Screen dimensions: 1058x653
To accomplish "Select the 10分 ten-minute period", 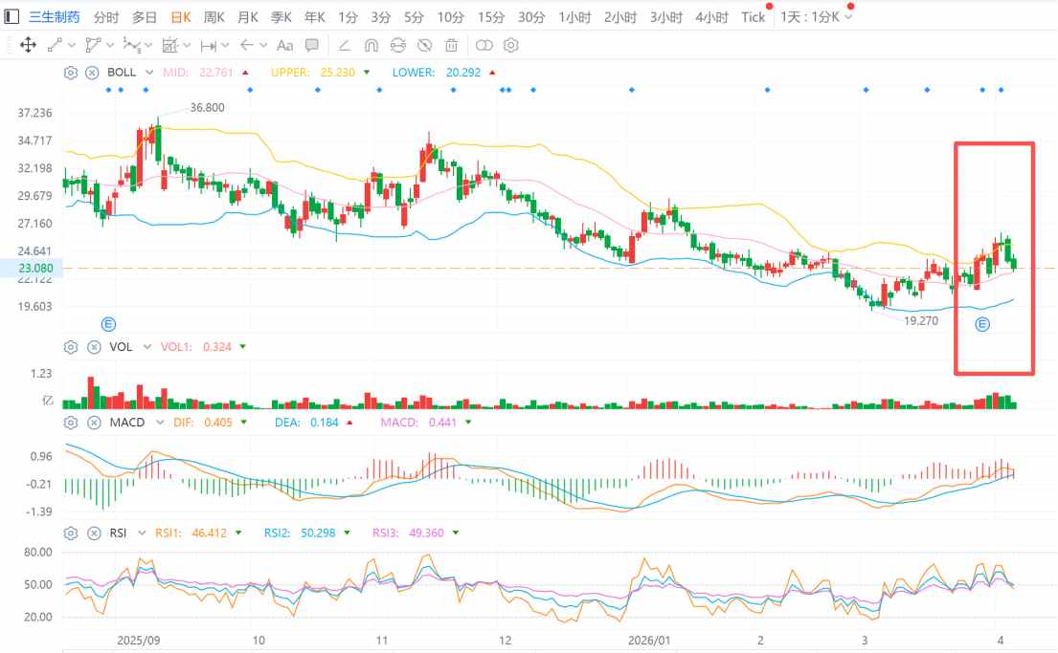I will pos(451,17).
